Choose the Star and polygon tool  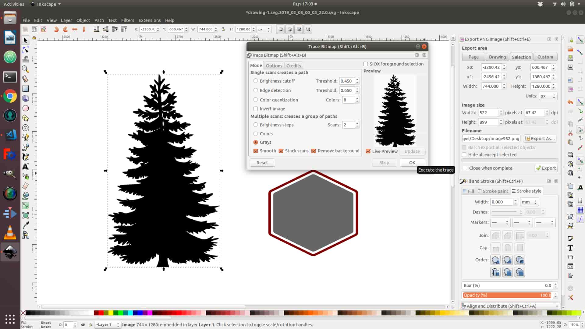(26, 118)
